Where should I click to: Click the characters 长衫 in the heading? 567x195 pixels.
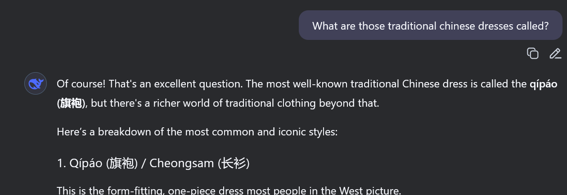(x=233, y=163)
